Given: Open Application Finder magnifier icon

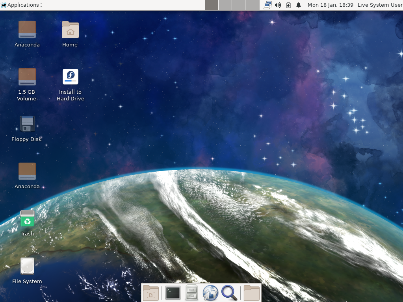Looking at the screenshot, I should (x=229, y=293).
